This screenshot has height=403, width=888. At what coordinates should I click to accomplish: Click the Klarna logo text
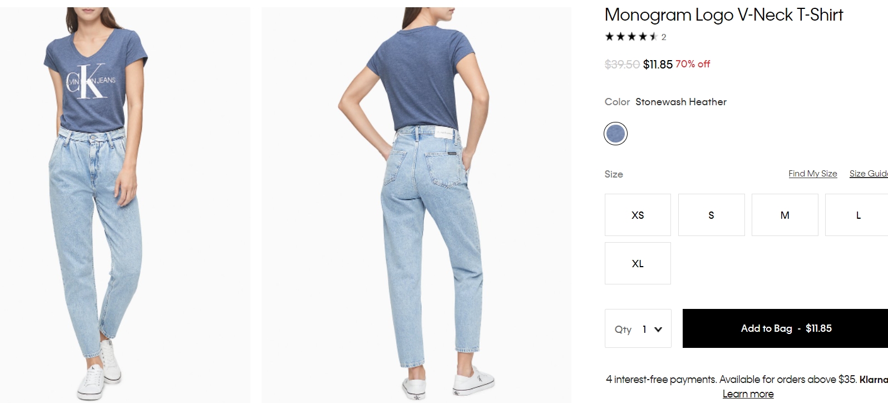874,379
